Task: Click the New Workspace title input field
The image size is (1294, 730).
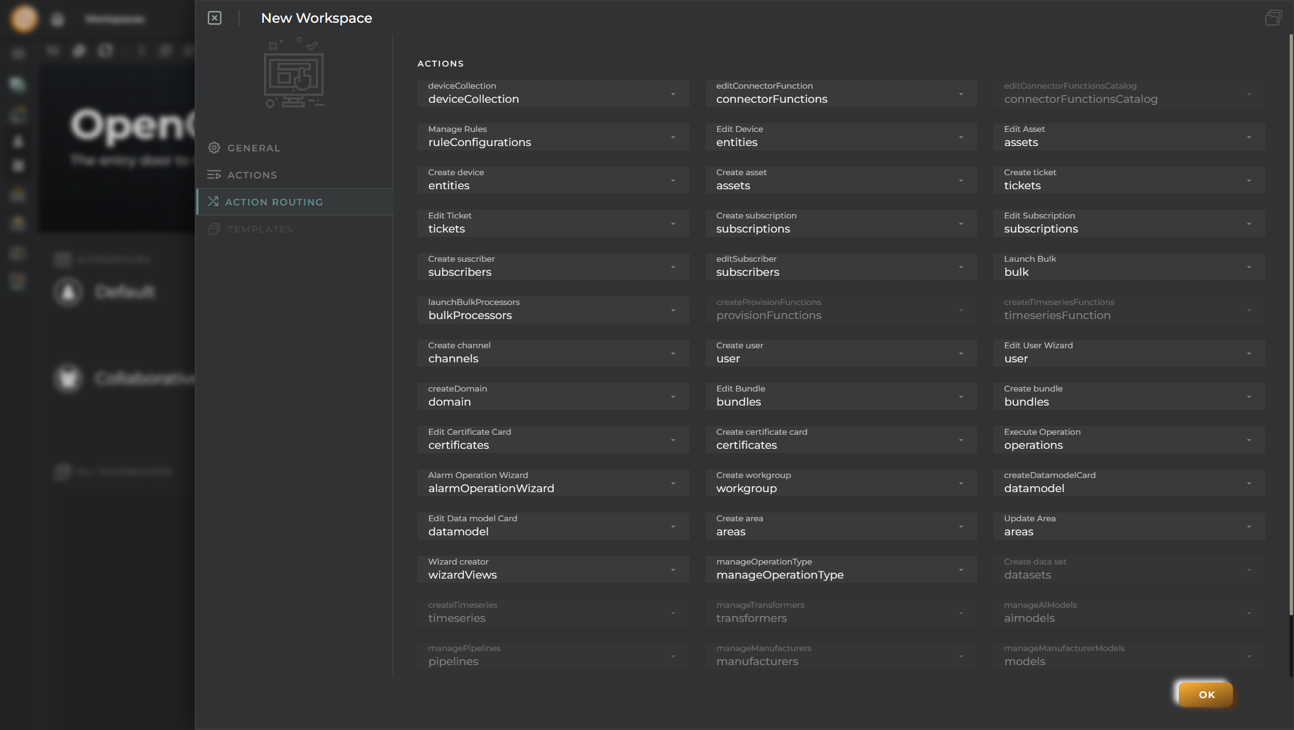Action: 317,19
